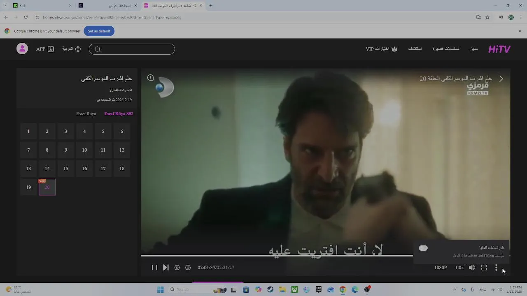Select episode 16

coord(84,169)
